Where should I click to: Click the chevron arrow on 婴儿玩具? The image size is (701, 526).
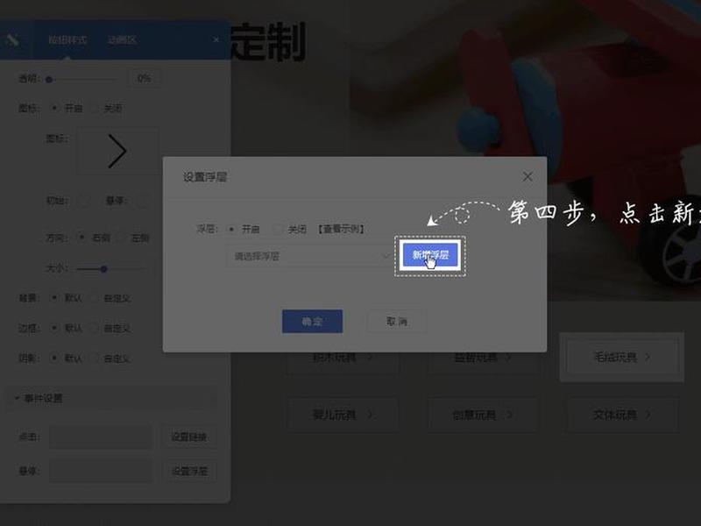click(x=370, y=415)
